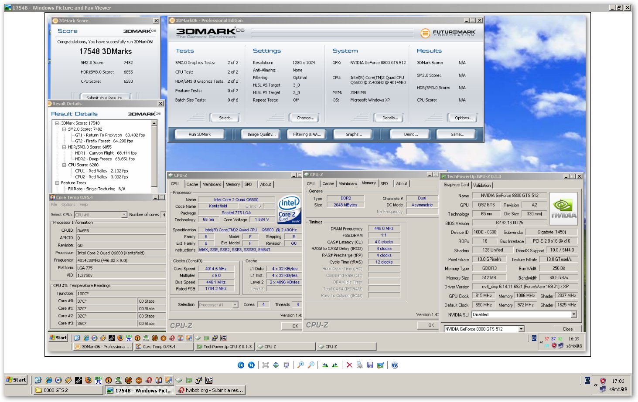
Task: Zoom in using the magnifier plus icon
Action: (x=300, y=365)
